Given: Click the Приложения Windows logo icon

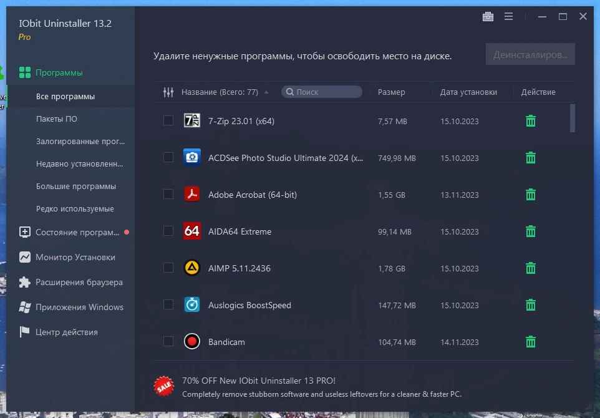Looking at the screenshot, I should pos(25,307).
